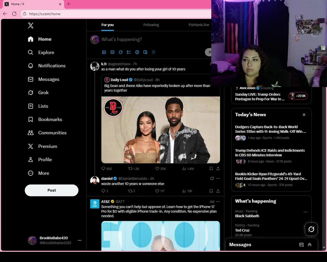Open k.fr's profile avatar

(x=95, y=66)
